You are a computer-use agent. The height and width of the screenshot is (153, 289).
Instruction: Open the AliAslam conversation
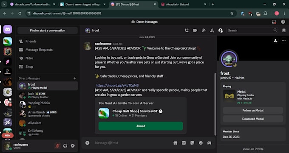pos(48,123)
